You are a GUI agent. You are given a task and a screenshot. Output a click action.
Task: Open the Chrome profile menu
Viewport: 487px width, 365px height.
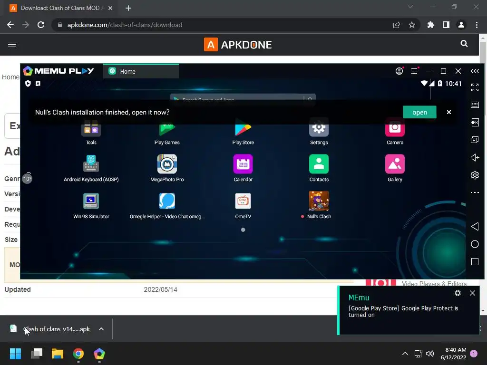461,25
